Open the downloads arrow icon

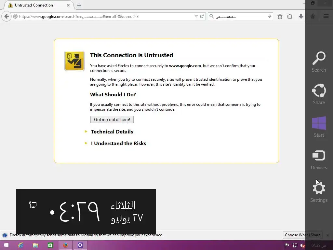point(301,16)
